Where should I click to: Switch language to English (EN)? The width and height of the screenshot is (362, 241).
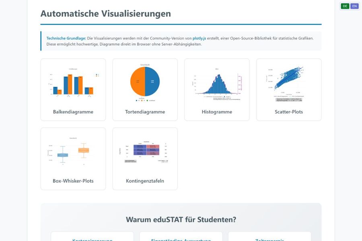tap(354, 6)
